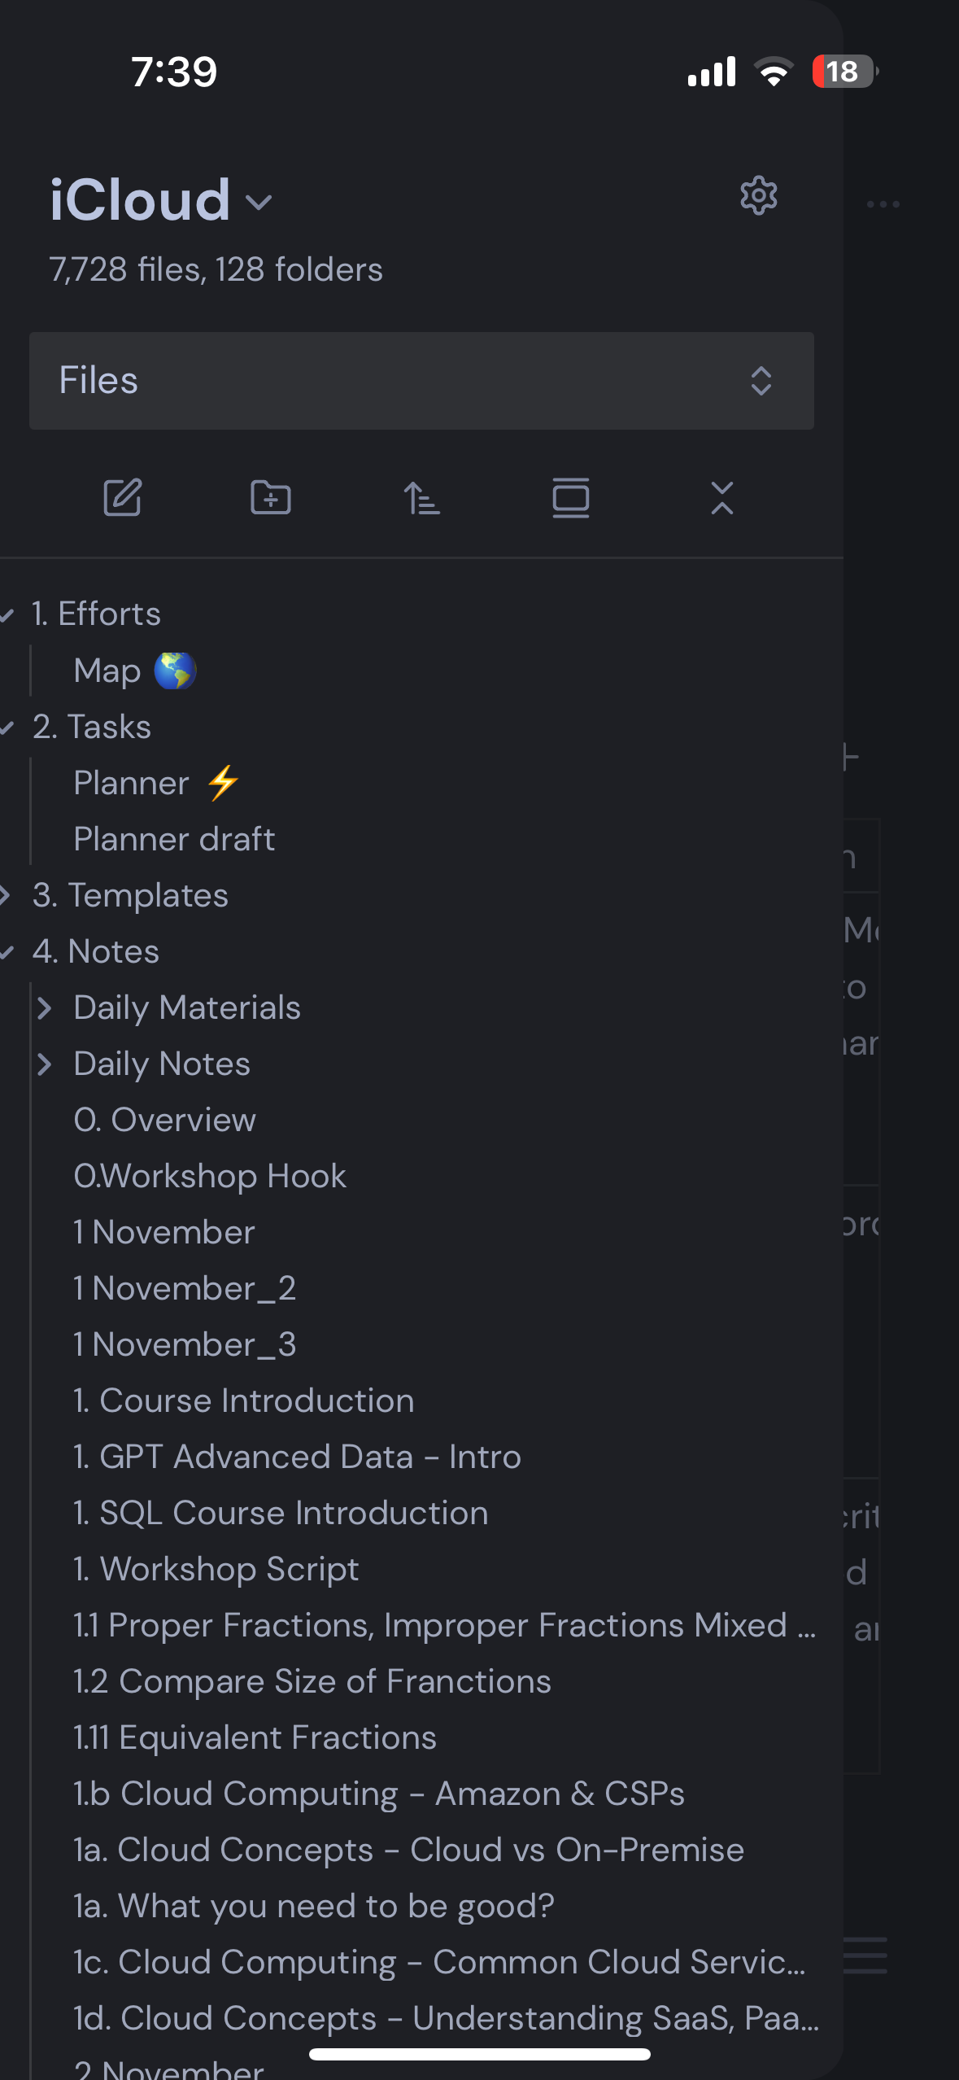Viewport: 959px width, 2080px height.
Task: Tap the battery indicator in the status bar
Action: click(844, 72)
